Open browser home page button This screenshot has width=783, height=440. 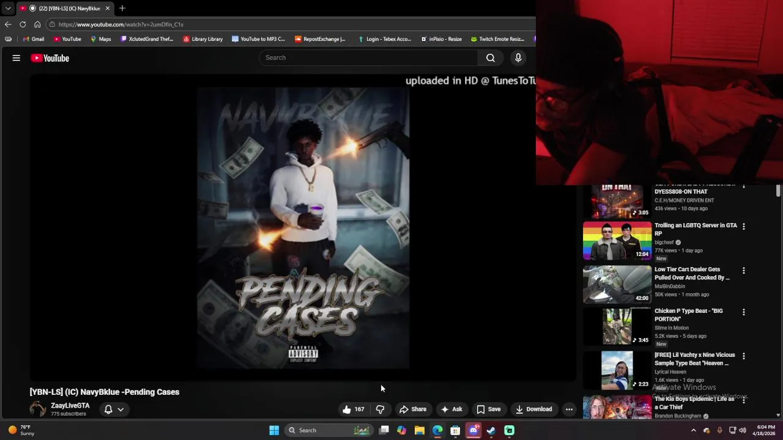point(37,24)
